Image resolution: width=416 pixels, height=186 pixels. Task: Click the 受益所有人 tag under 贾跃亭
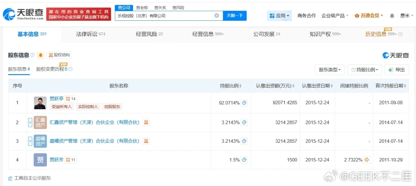coord(62,107)
